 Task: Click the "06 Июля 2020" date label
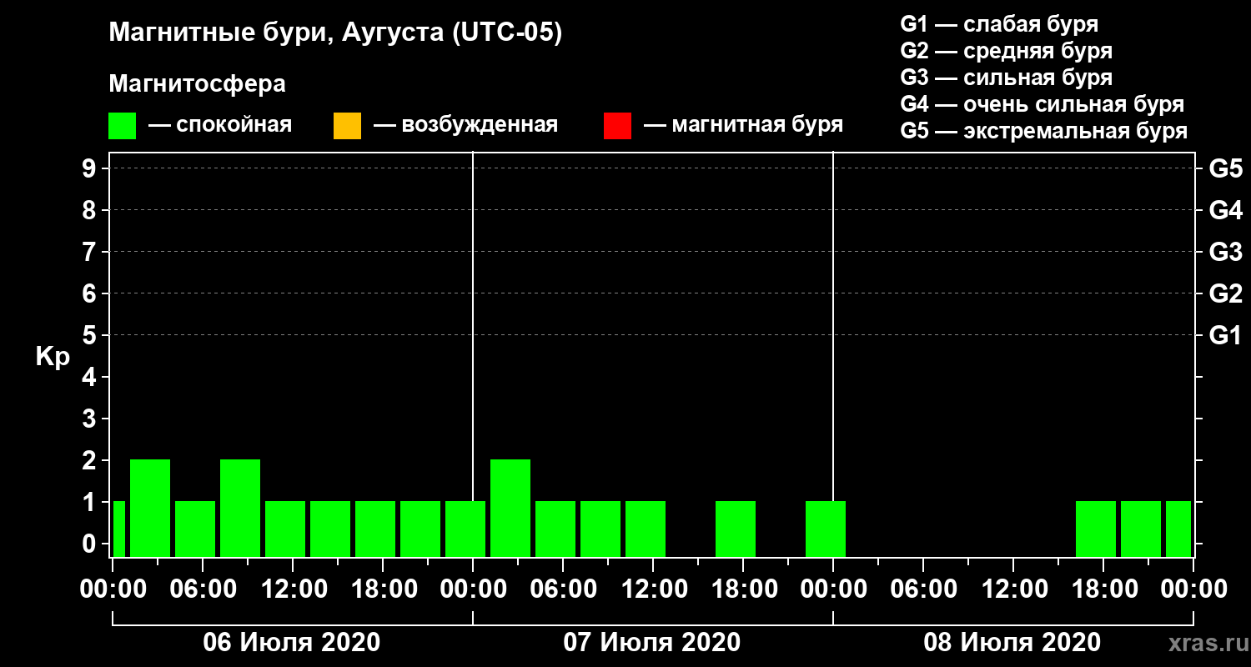click(292, 642)
